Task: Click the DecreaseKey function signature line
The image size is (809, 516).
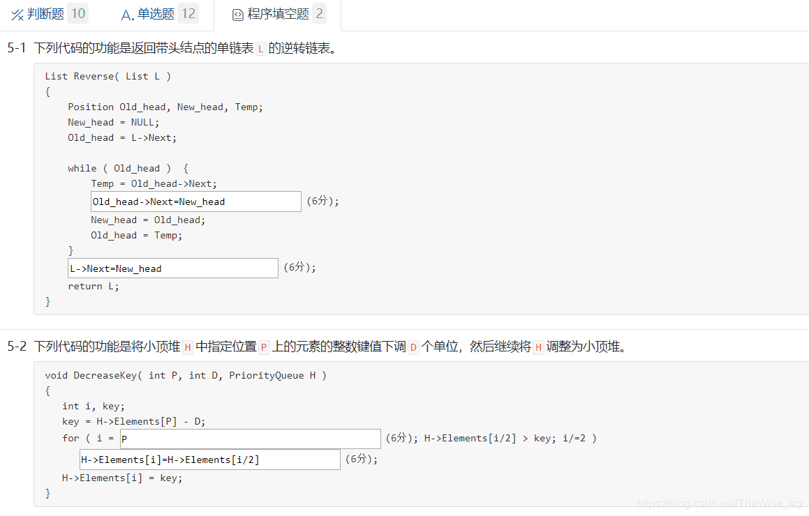Action: point(186,375)
